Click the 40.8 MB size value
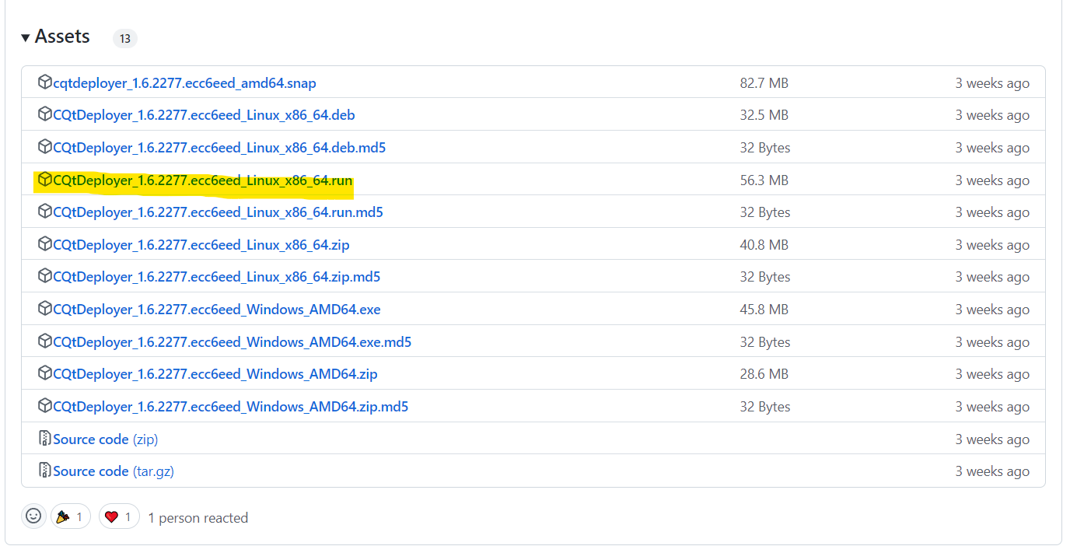1070x546 pixels. tap(764, 245)
